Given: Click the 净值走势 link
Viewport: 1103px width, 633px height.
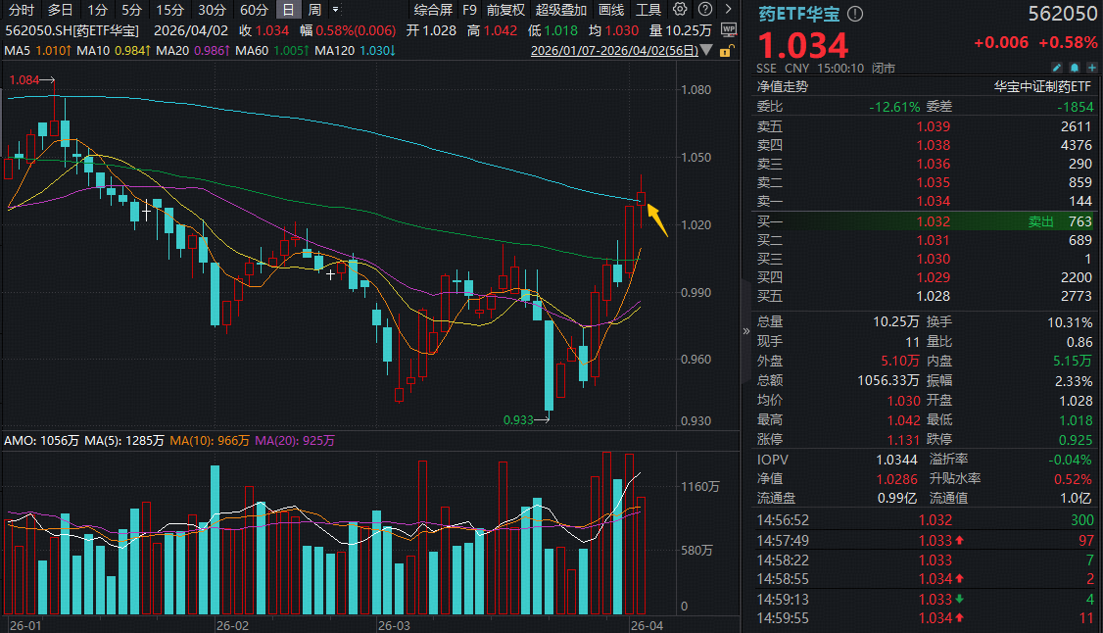Looking at the screenshot, I should point(783,86).
